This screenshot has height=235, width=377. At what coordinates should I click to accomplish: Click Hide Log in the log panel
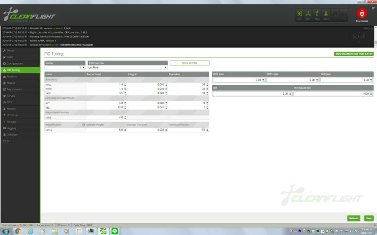tap(368, 28)
